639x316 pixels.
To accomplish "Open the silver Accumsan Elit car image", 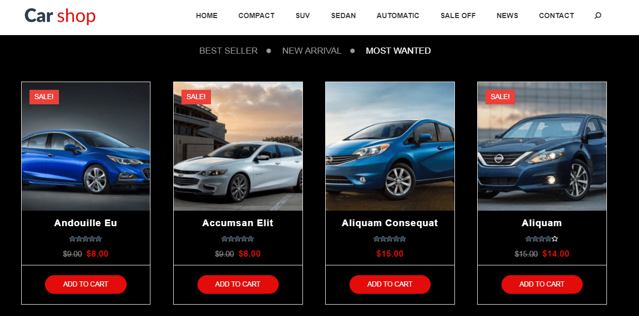I will (x=238, y=146).
